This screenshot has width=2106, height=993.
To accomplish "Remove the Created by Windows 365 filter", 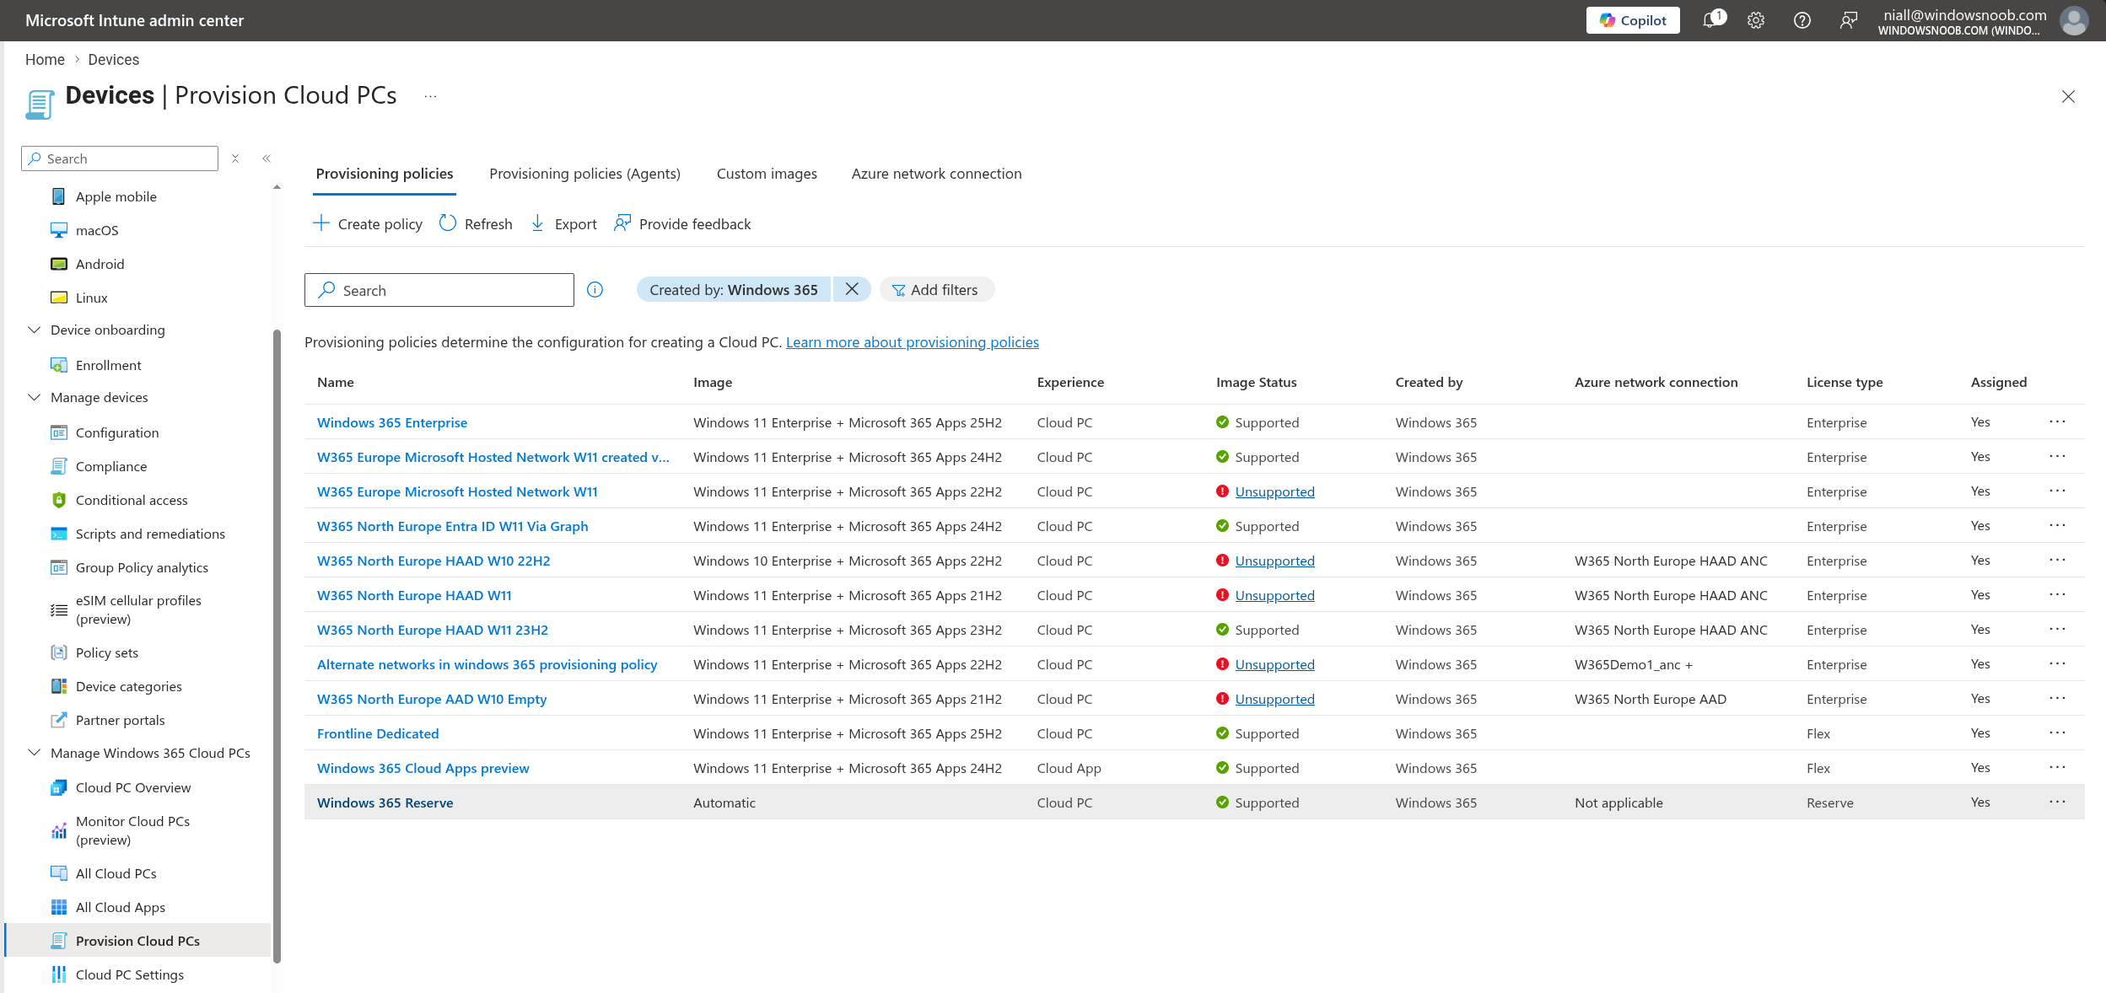I will (x=852, y=289).
